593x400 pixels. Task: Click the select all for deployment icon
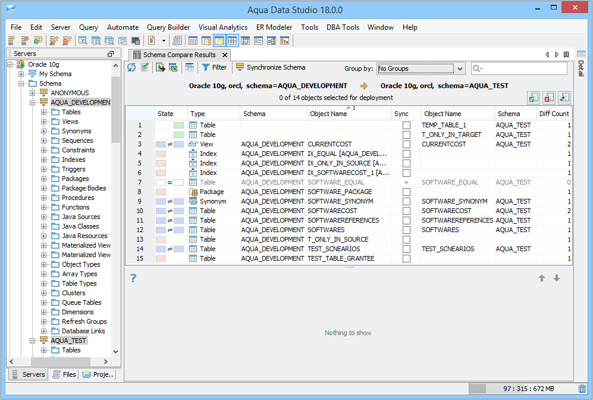[534, 98]
